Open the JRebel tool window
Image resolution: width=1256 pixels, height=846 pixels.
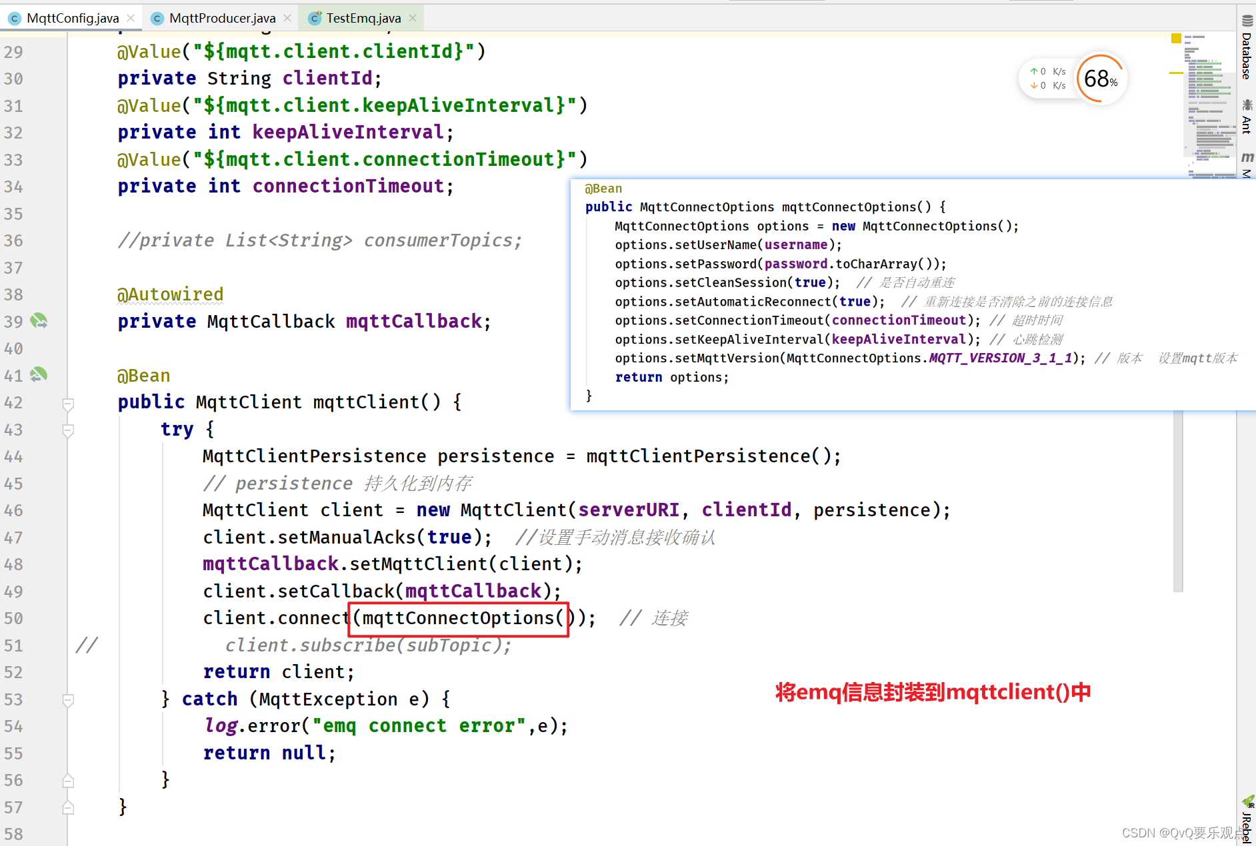1247,821
